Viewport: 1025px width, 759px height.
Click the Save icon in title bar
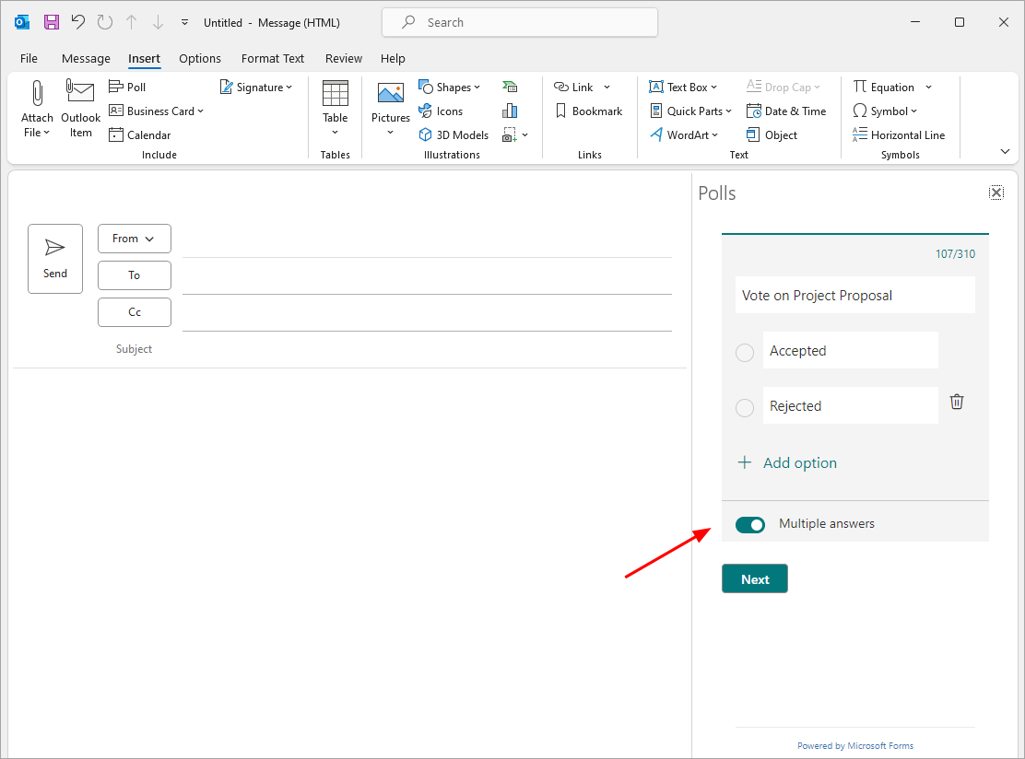click(52, 22)
